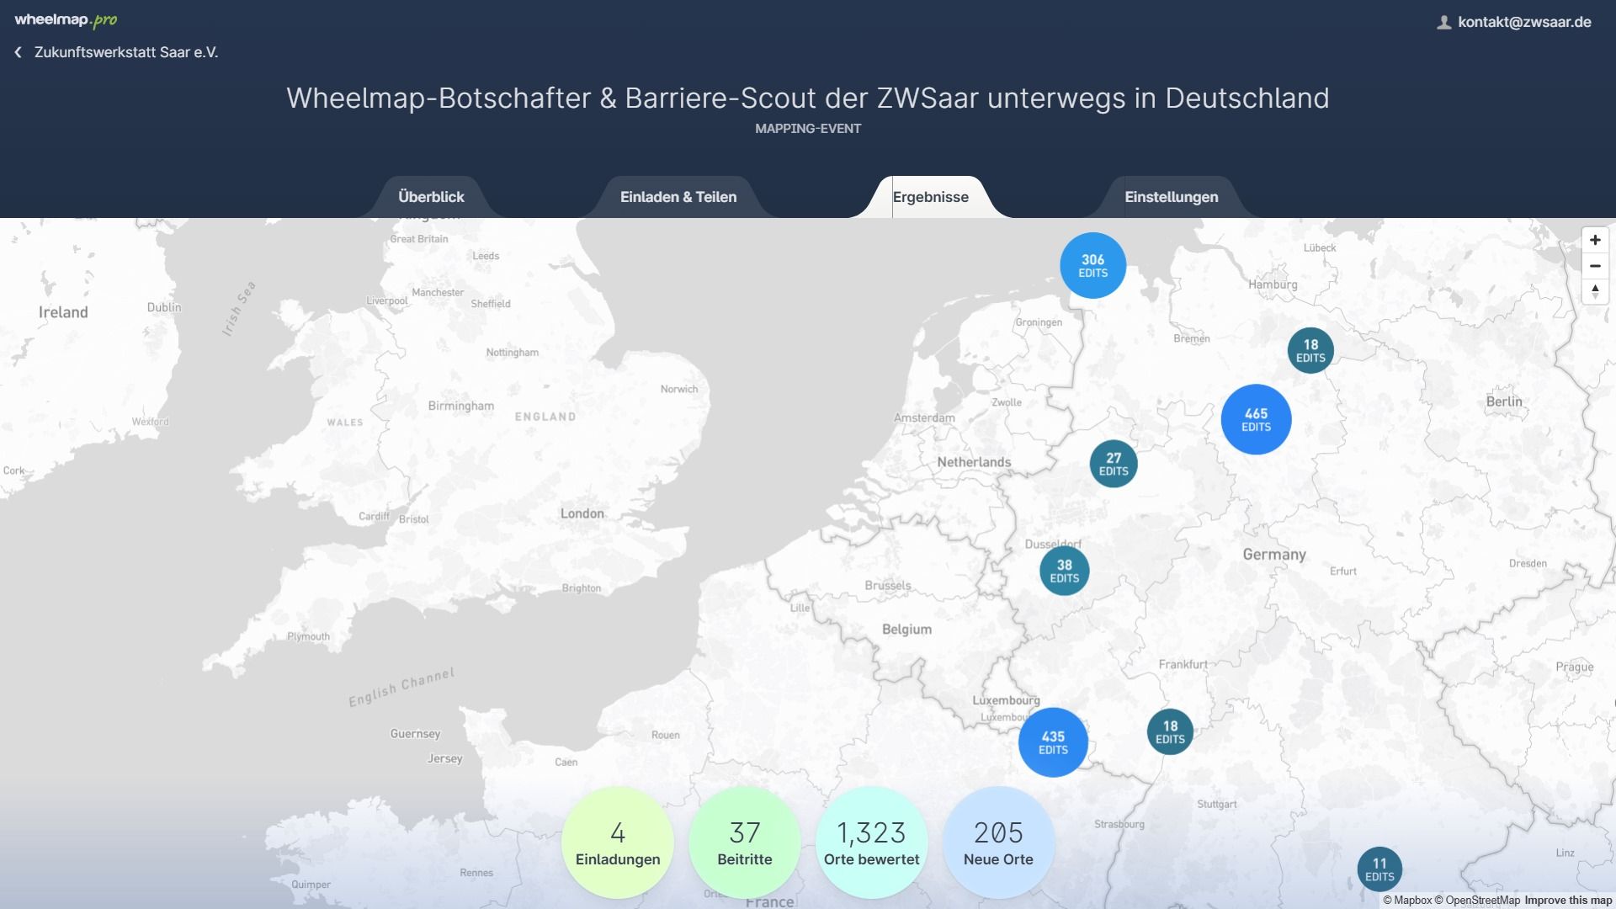Open the 465 edits map cluster
This screenshot has width=1616, height=909.
(1256, 419)
